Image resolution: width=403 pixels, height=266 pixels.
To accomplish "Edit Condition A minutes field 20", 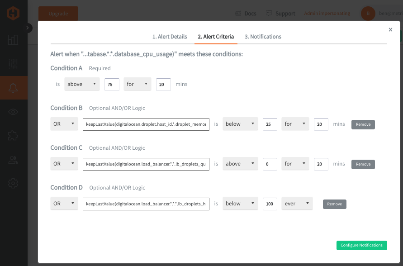I will [x=163, y=84].
